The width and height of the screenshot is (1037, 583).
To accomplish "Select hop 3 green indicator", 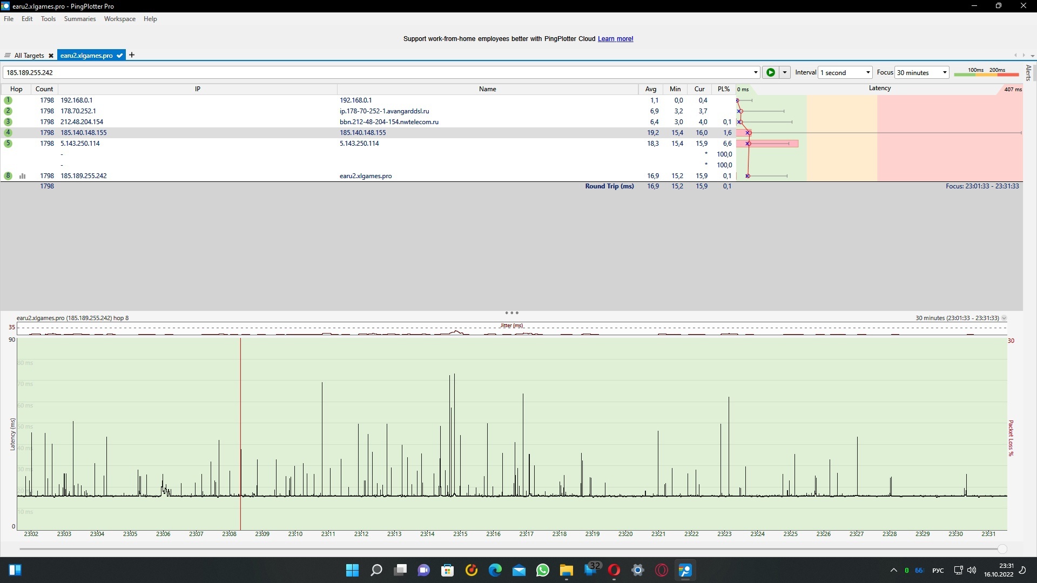I will 8,122.
